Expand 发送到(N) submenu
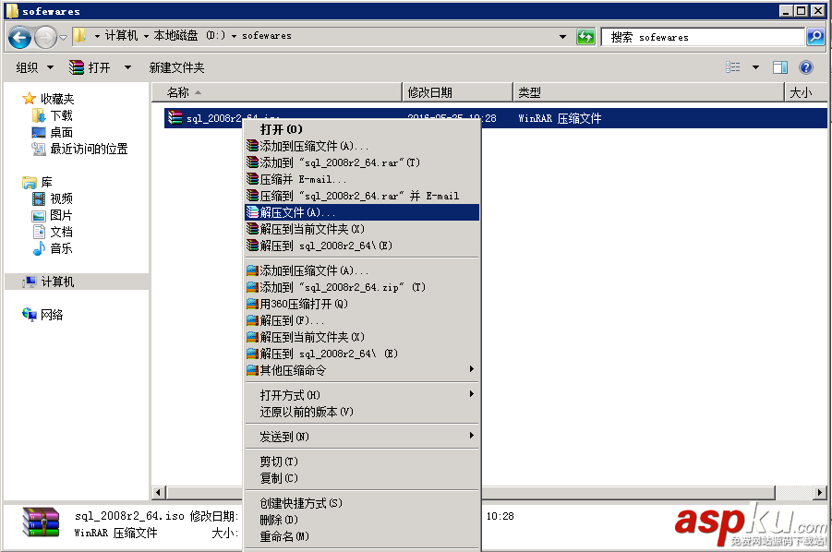832x552 pixels. (362, 437)
